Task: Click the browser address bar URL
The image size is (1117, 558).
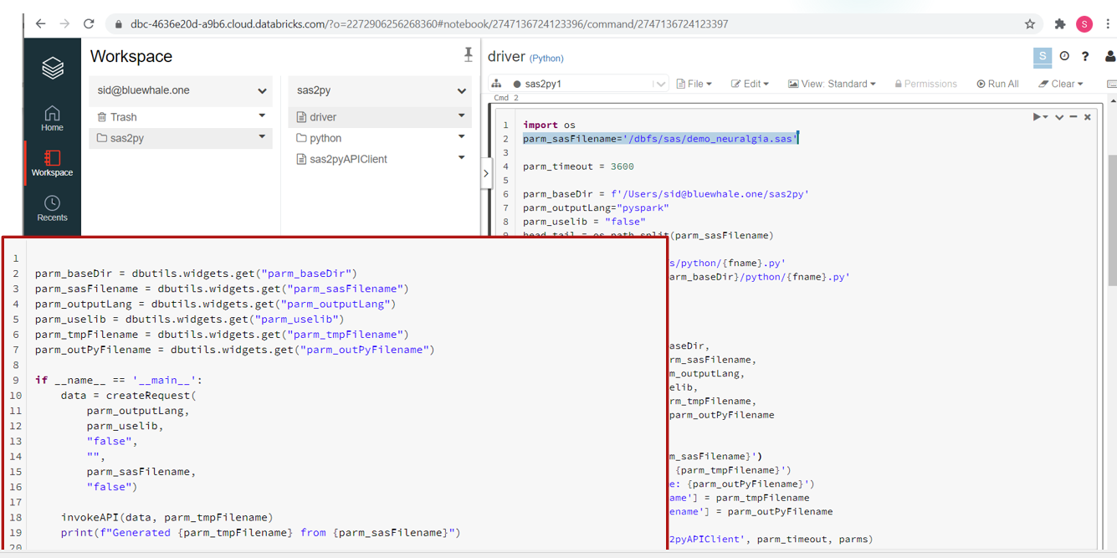Action: [x=428, y=24]
